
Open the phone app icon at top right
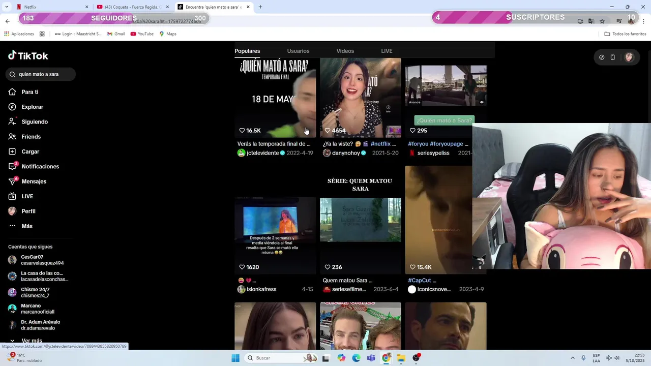(613, 57)
